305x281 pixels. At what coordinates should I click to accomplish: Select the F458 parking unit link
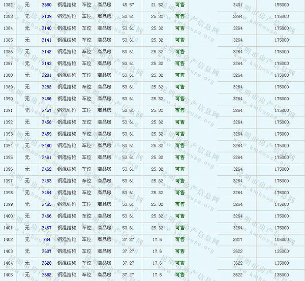point(47,122)
